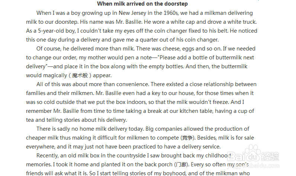296x176 pixels.
Task: Click the word 'magically' in the passage
Action: click(55, 76)
